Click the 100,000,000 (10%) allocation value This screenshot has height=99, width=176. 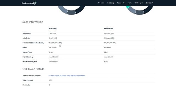110,43
